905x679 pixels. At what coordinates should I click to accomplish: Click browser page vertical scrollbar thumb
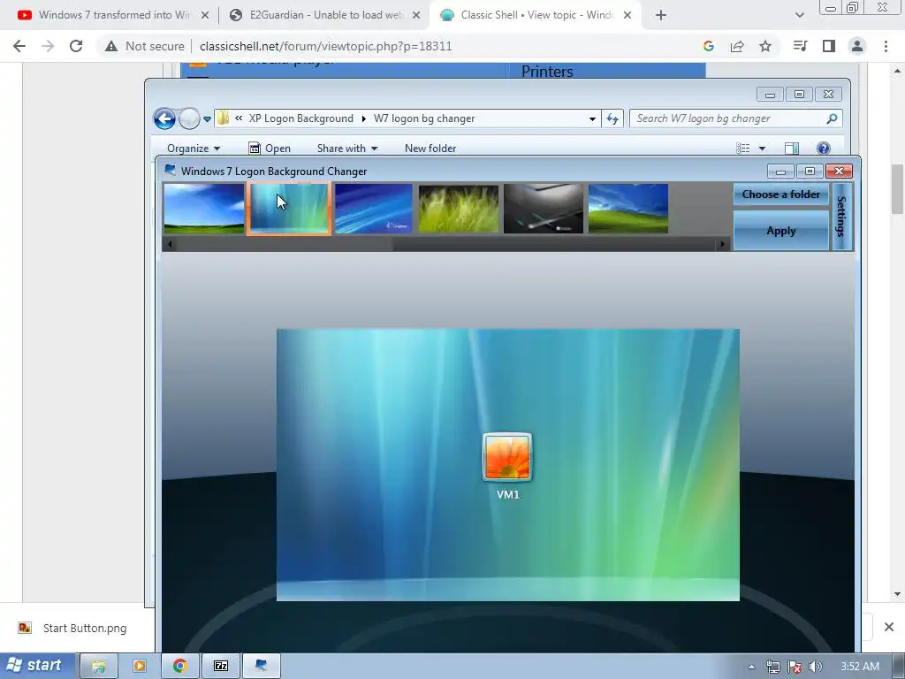[898, 189]
